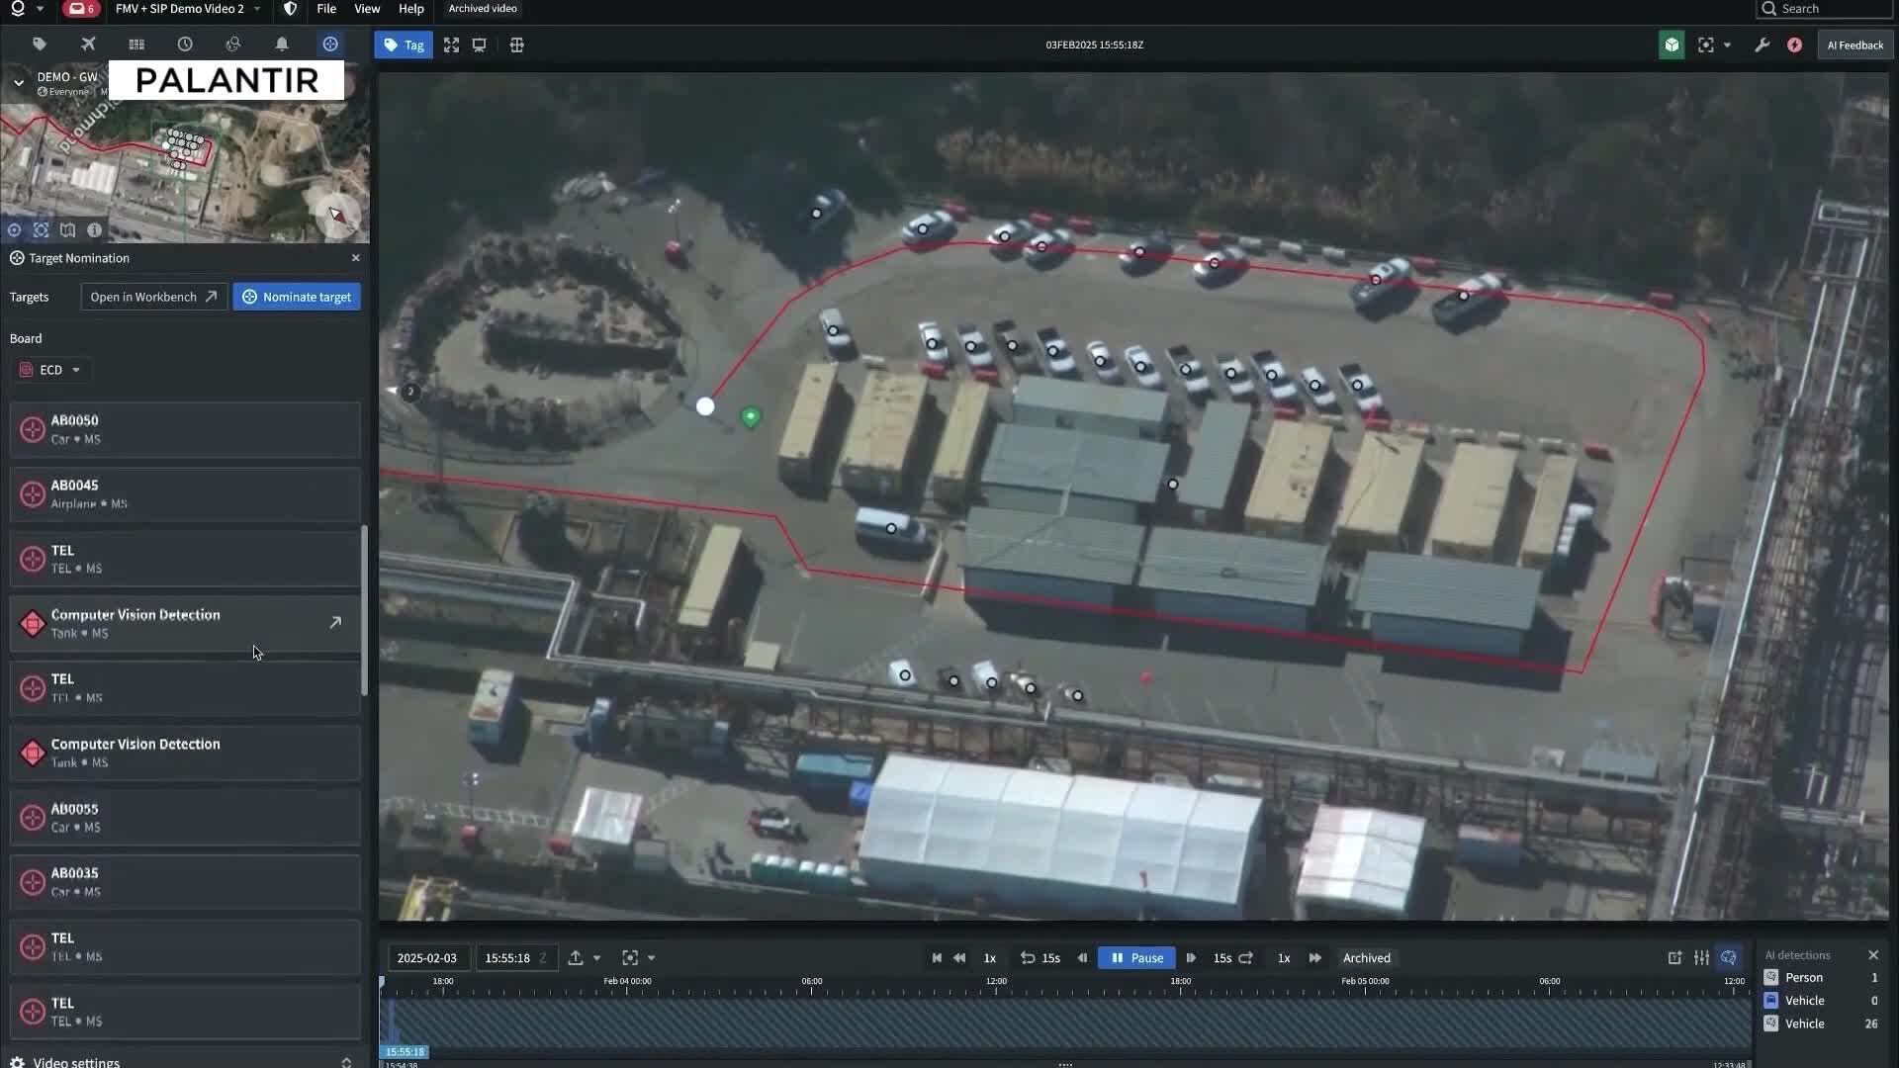Toggle the blue Vehicle detection layer icon
1899x1068 pixels.
(1771, 1001)
